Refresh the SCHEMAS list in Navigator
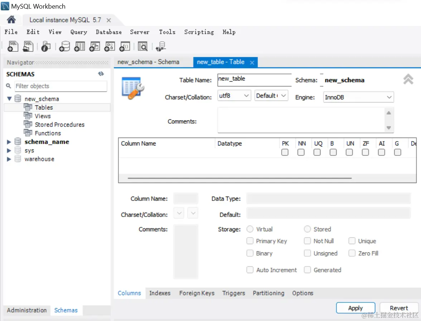 coord(101,74)
